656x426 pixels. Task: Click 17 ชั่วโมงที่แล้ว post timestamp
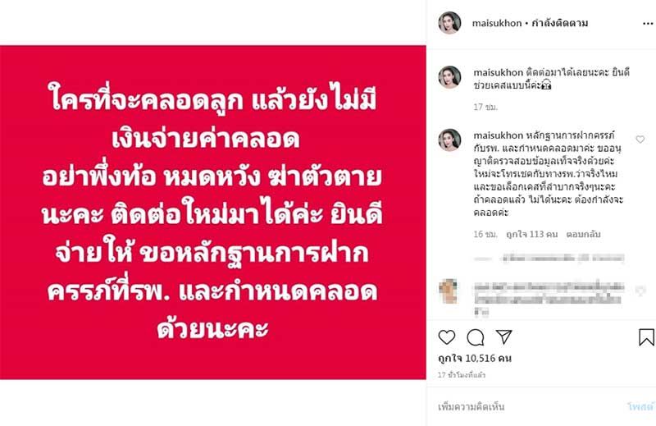click(462, 375)
